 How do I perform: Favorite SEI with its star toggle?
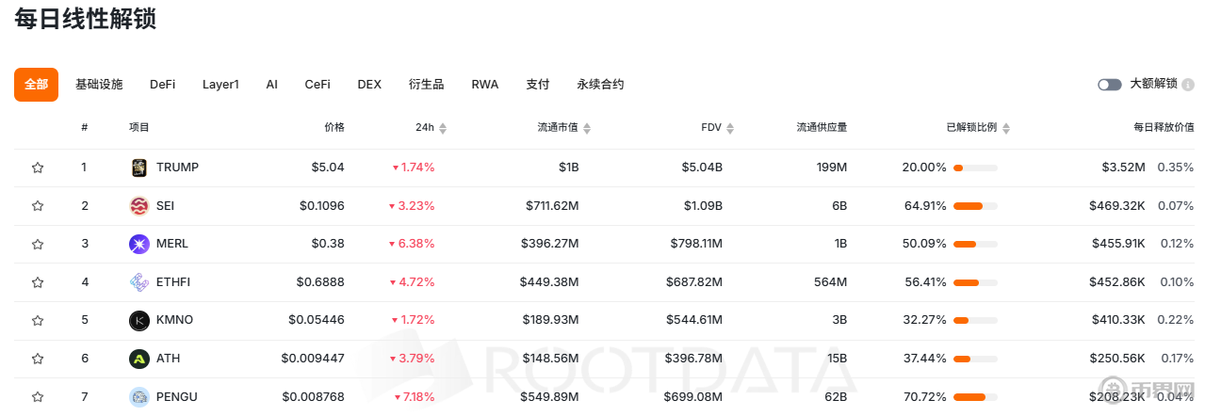click(38, 206)
